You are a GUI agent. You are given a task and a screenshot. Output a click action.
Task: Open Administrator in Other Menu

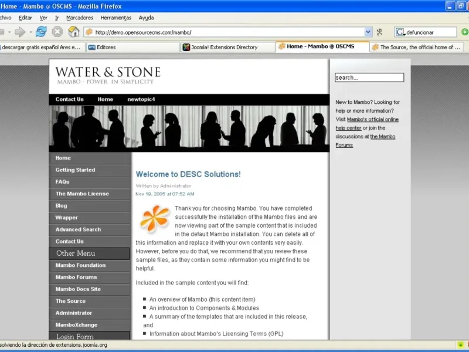(x=90, y=313)
